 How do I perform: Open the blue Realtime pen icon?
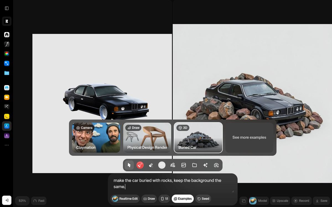(7, 126)
